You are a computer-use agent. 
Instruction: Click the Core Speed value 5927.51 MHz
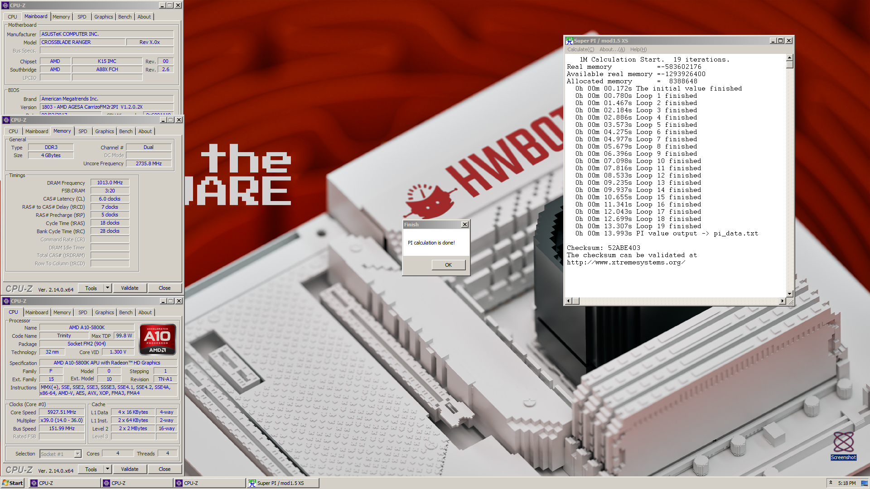tap(62, 412)
